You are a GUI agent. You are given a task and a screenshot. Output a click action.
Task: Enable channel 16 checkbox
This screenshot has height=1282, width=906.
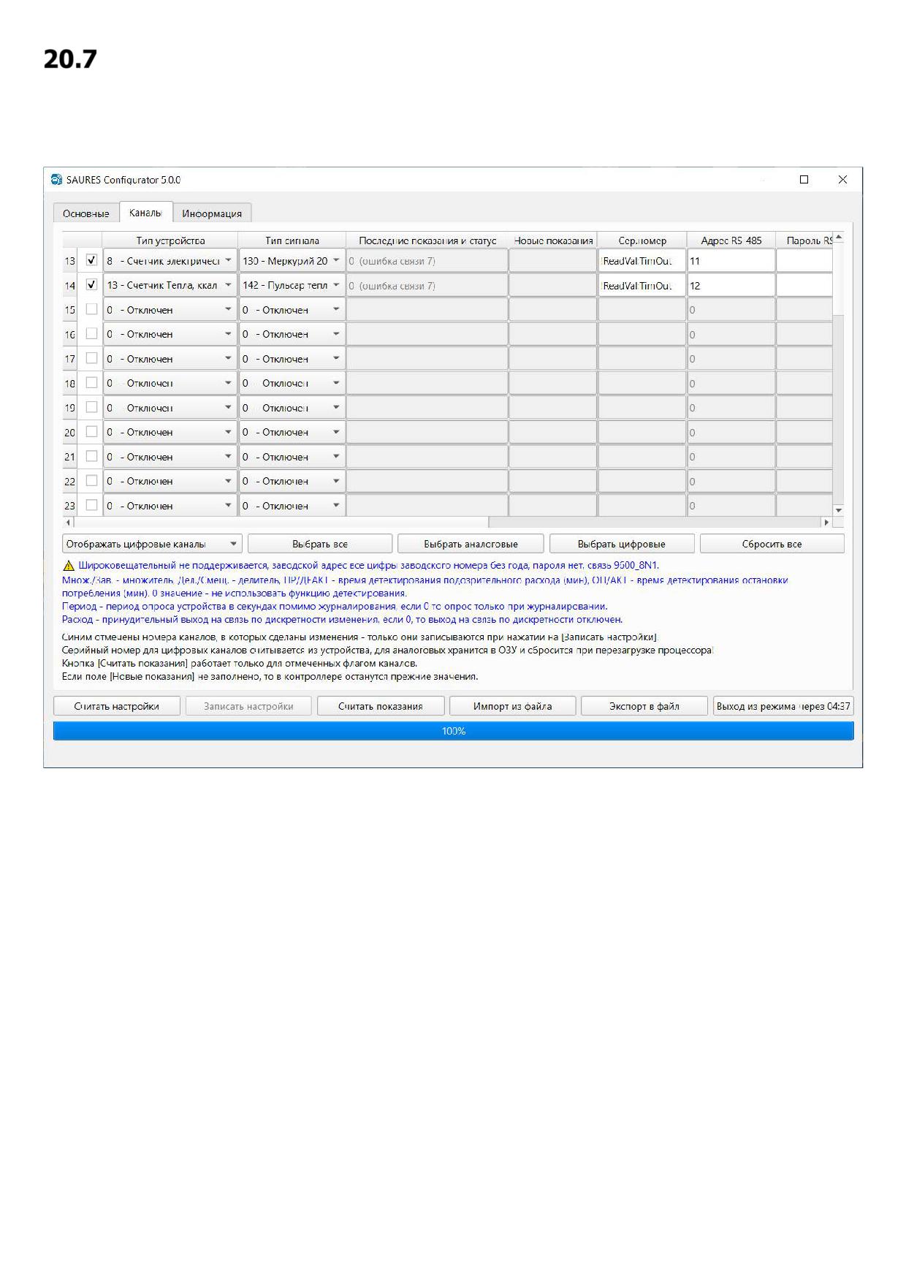[x=91, y=334]
